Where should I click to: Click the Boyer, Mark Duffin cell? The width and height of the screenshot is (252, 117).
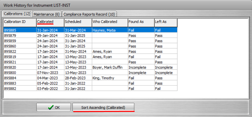(x=110, y=67)
